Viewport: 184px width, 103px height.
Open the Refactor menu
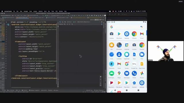pyautogui.click(x=41, y=11)
